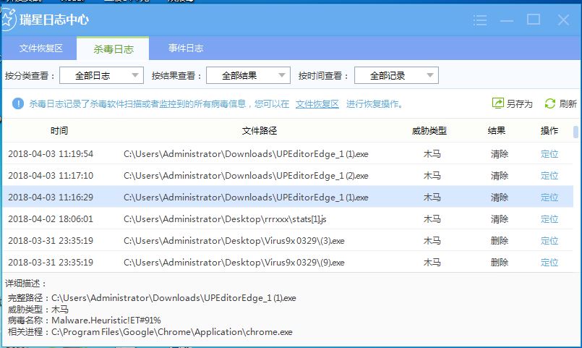Viewport: 582px width, 348px height.
Task: Click 清除 in the 11:17:10 row
Action: click(x=500, y=175)
